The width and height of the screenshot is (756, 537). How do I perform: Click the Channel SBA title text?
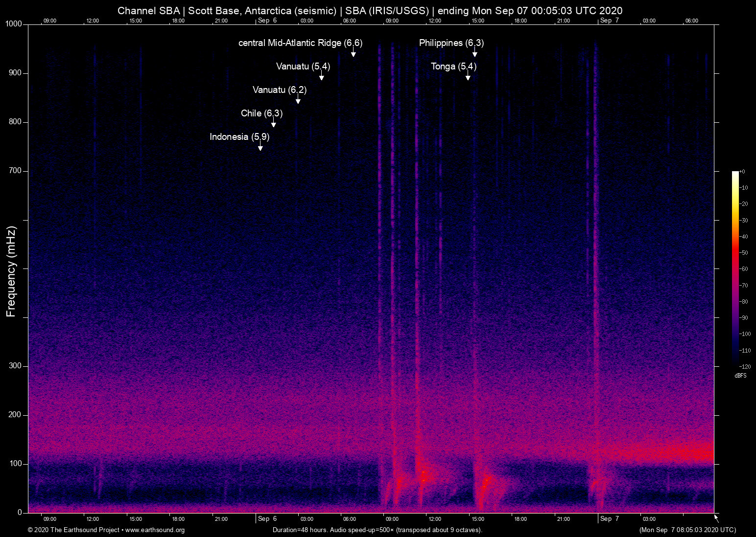(370, 11)
